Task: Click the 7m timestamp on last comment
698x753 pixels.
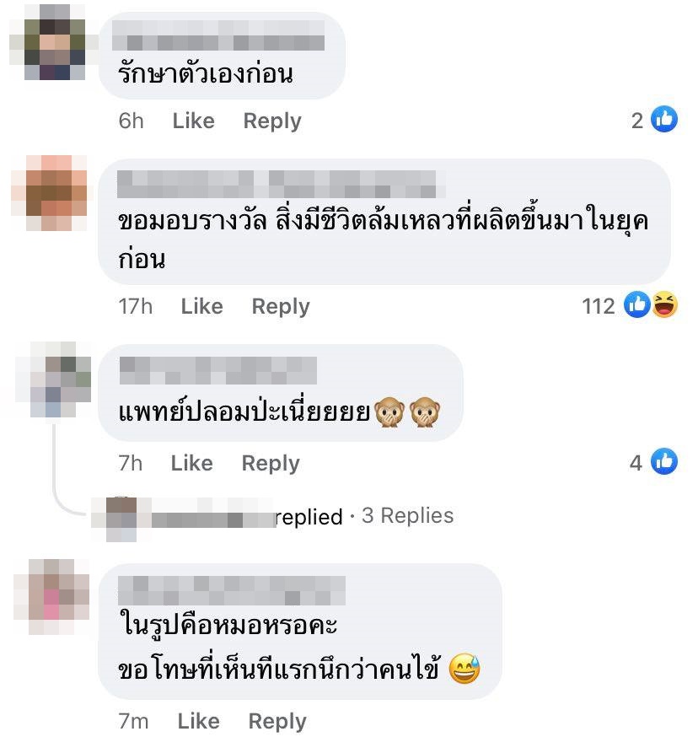Action: coord(133,721)
